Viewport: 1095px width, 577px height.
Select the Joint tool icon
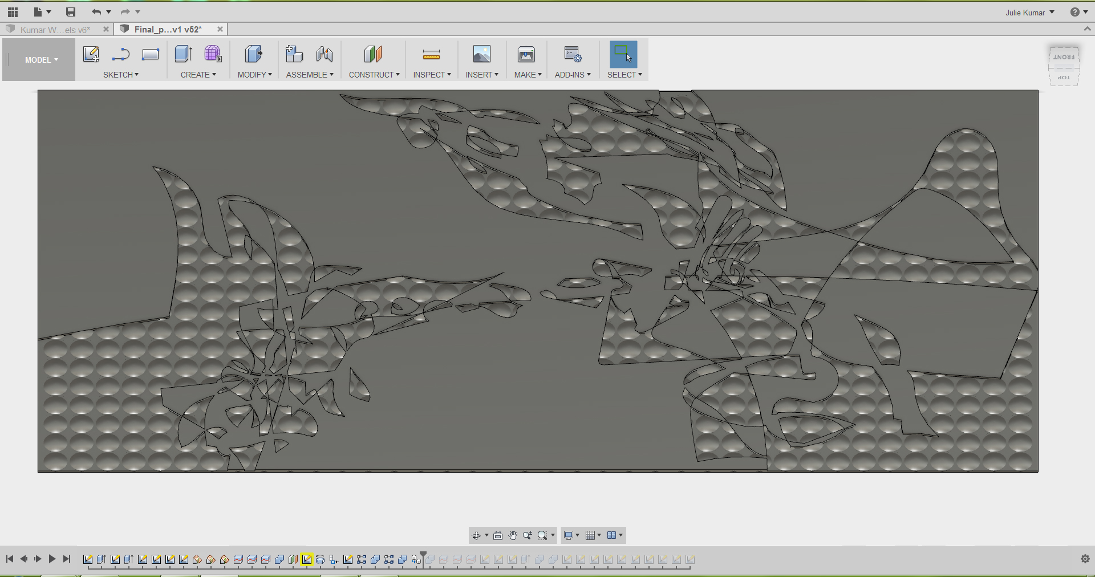coord(325,54)
